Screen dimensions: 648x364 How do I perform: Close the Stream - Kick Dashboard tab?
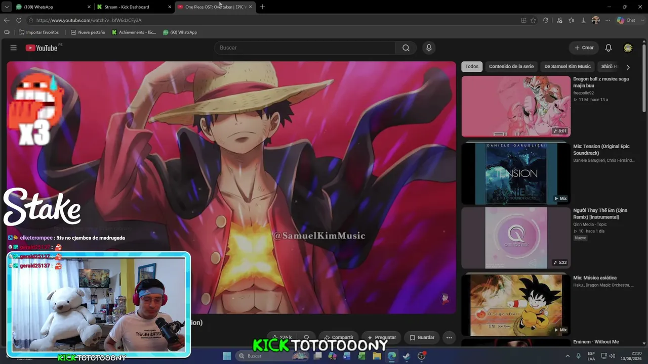[169, 7]
